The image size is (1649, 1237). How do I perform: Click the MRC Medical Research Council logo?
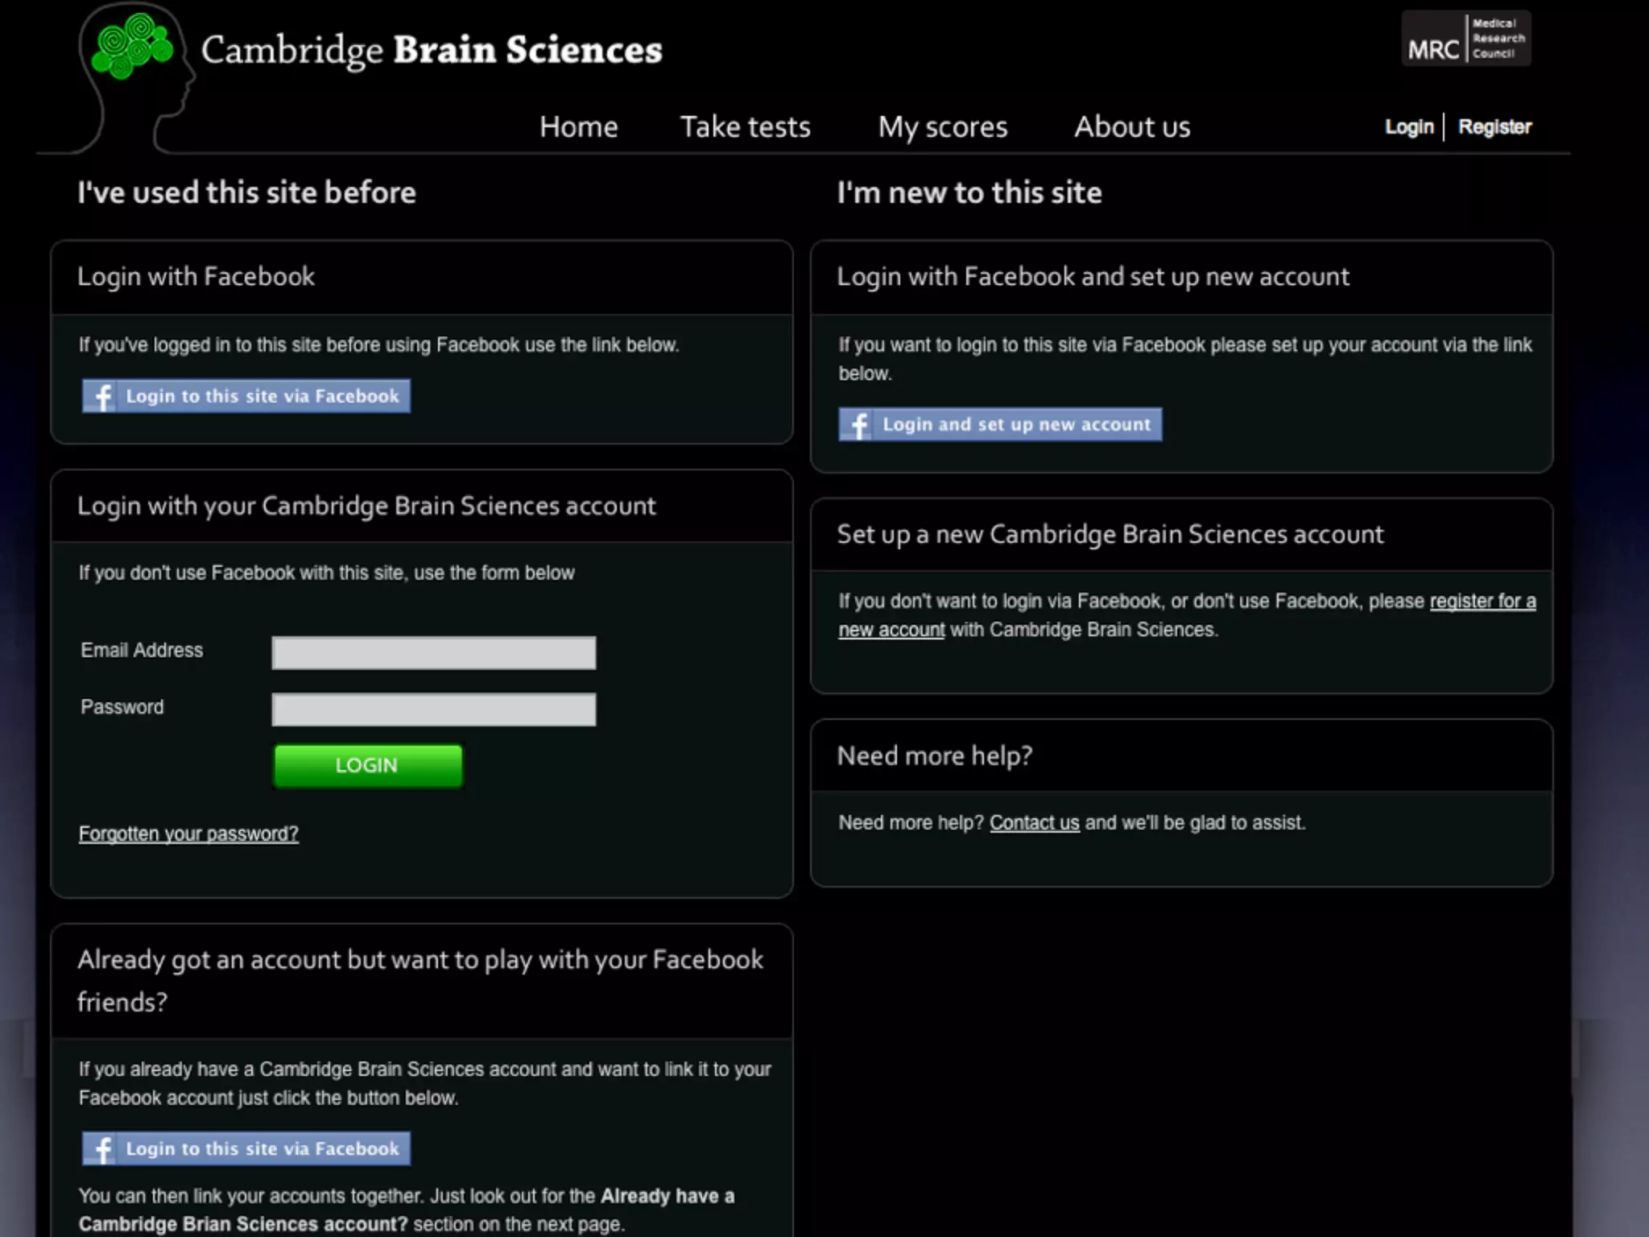[1465, 39]
